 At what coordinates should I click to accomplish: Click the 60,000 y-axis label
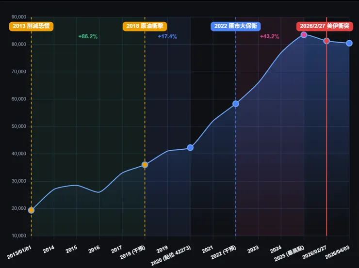click(19, 99)
